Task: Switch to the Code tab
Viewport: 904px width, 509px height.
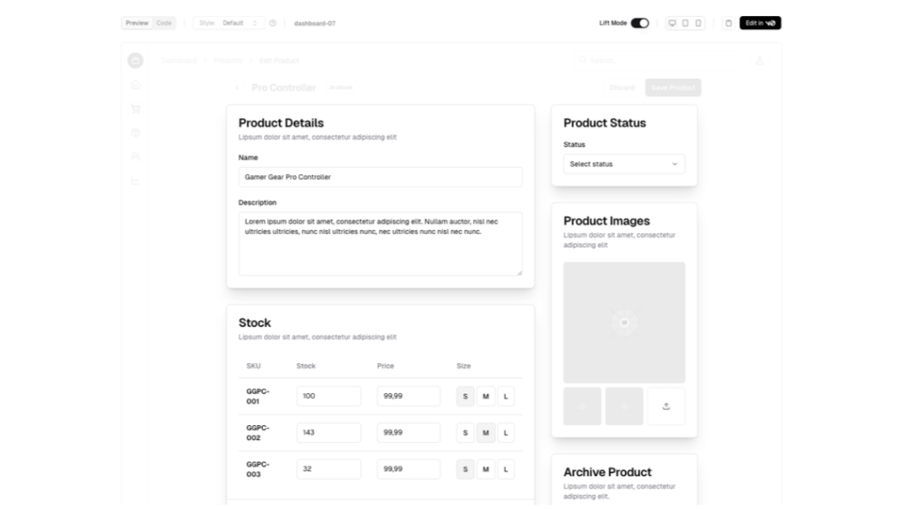Action: (x=164, y=23)
